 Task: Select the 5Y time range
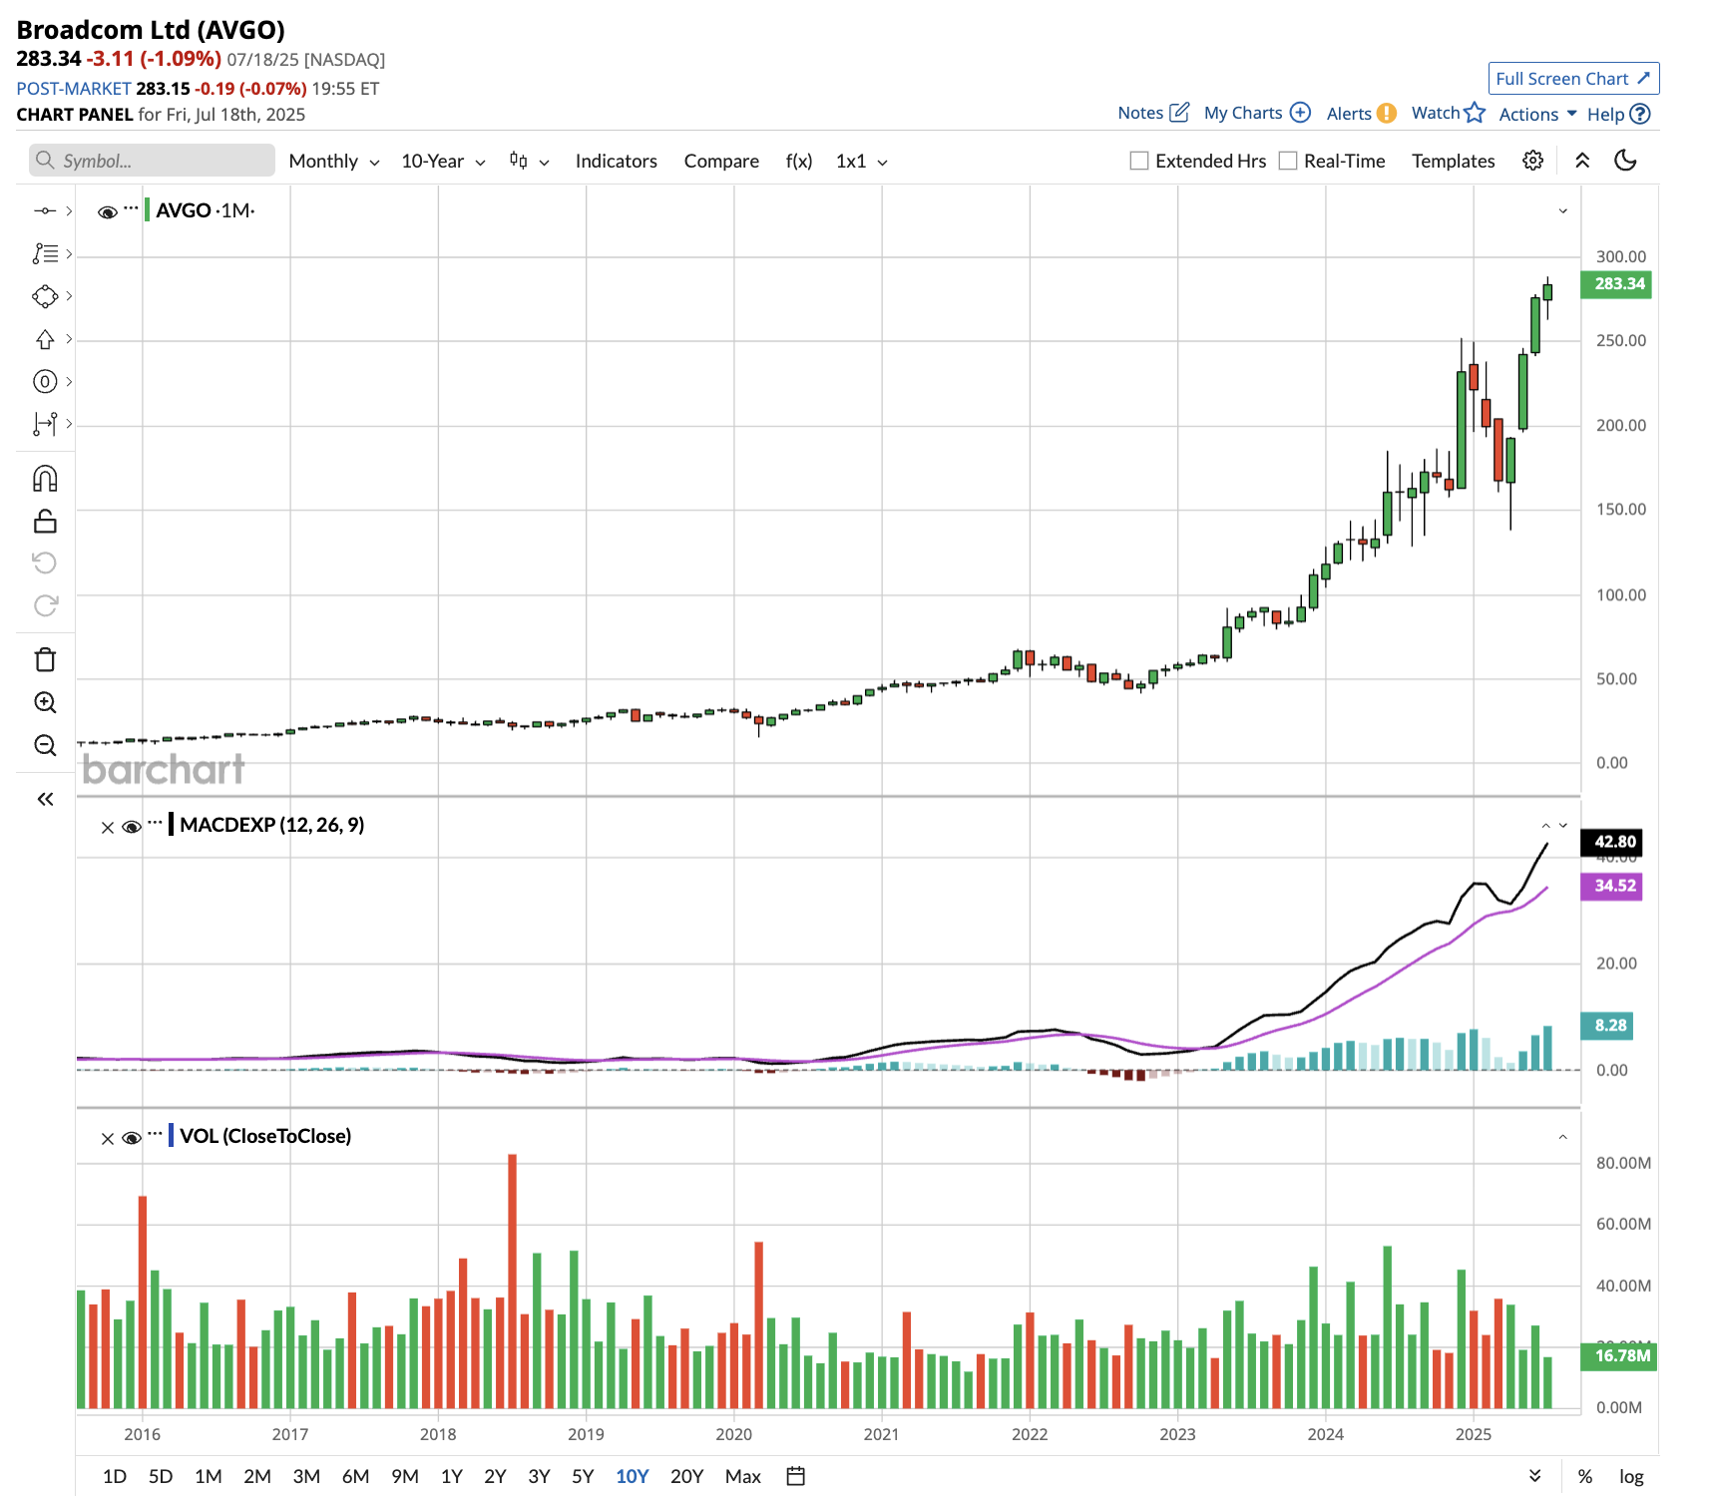(x=583, y=1476)
